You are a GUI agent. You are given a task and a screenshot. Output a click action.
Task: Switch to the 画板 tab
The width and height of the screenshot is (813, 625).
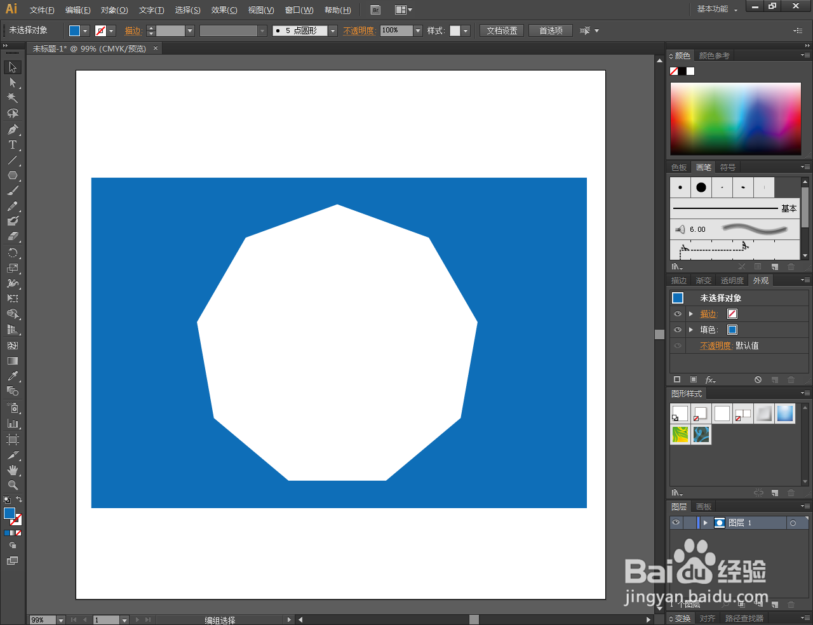pos(704,507)
